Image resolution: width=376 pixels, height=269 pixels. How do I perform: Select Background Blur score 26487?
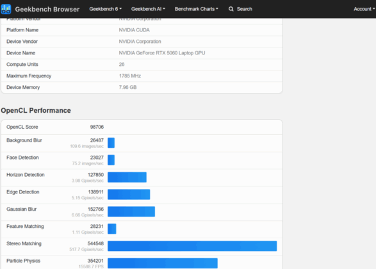tap(97, 140)
